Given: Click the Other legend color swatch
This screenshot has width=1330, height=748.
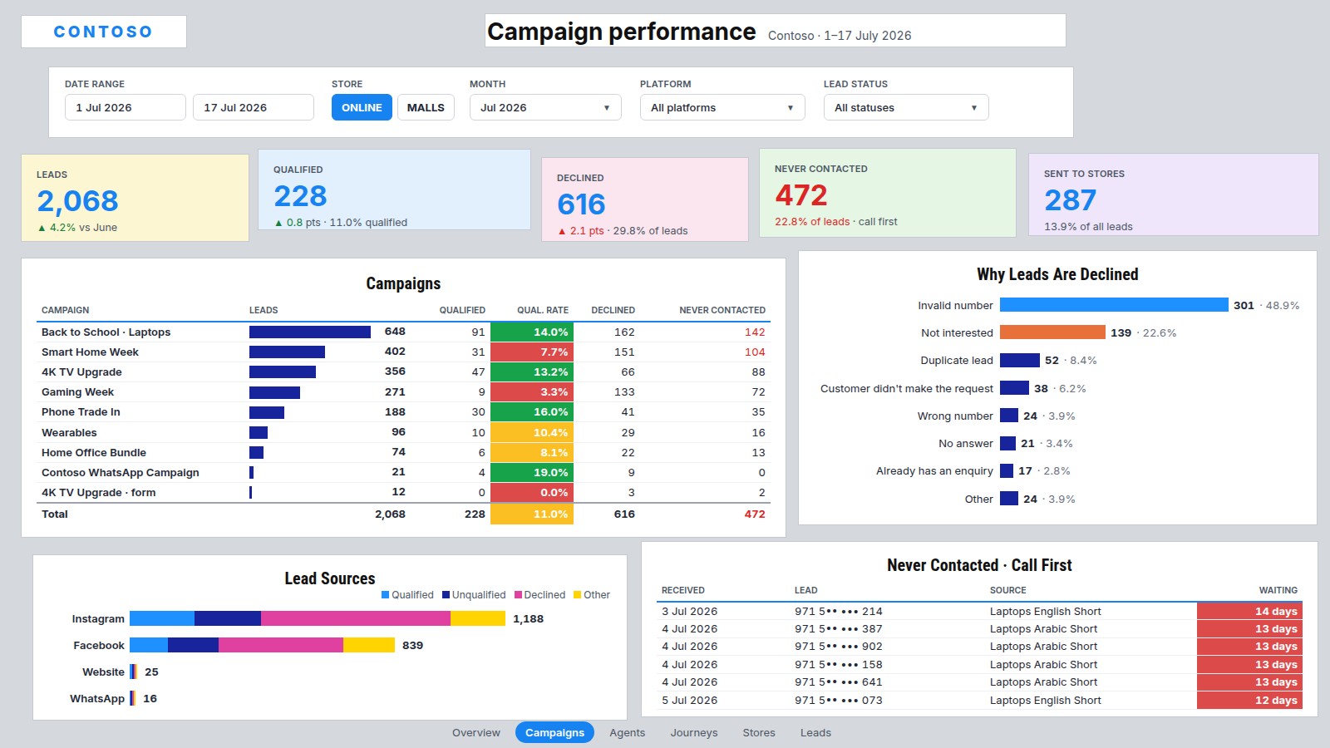Looking at the screenshot, I should (578, 595).
